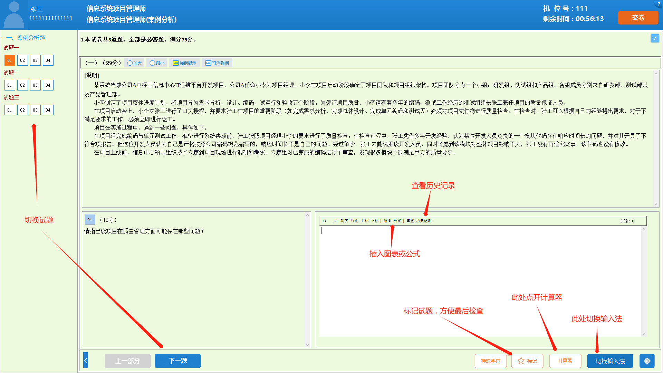
Task: Click the 下一题 button
Action: point(177,361)
